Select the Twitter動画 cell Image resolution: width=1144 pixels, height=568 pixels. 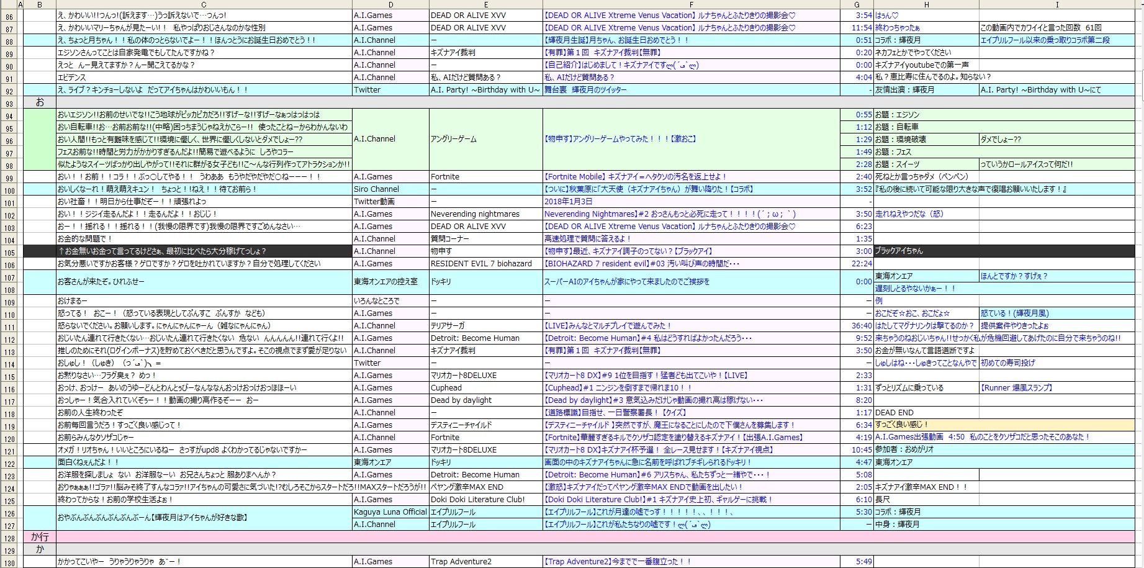tap(390, 202)
